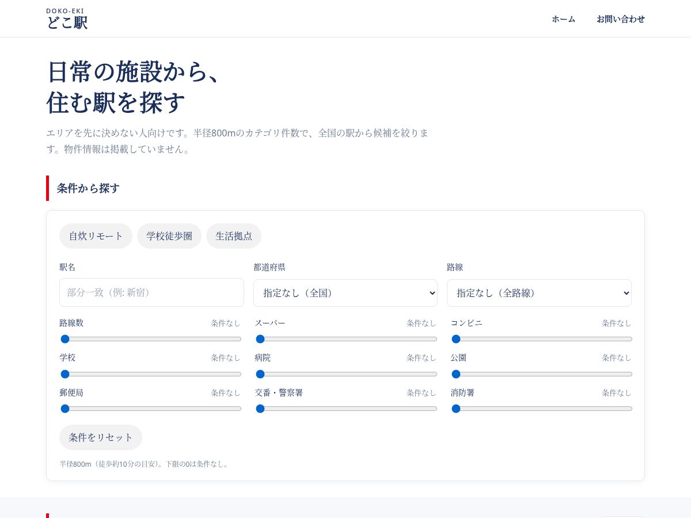The height and width of the screenshot is (518, 691).
Task: Click the 路線数 slider
Action: click(x=151, y=339)
